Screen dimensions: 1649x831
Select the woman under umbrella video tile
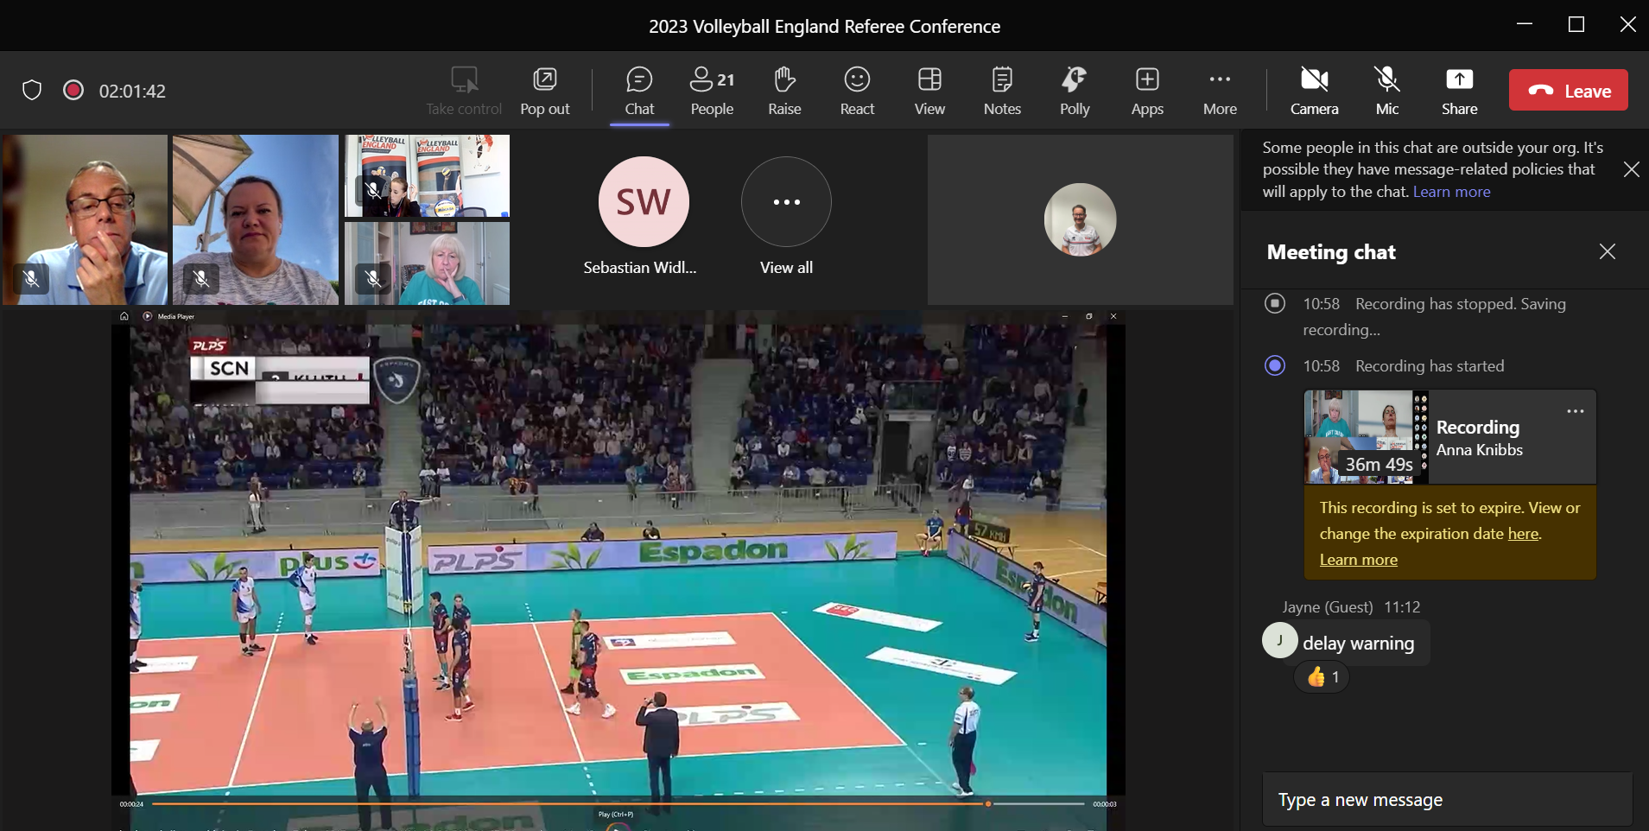(255, 219)
